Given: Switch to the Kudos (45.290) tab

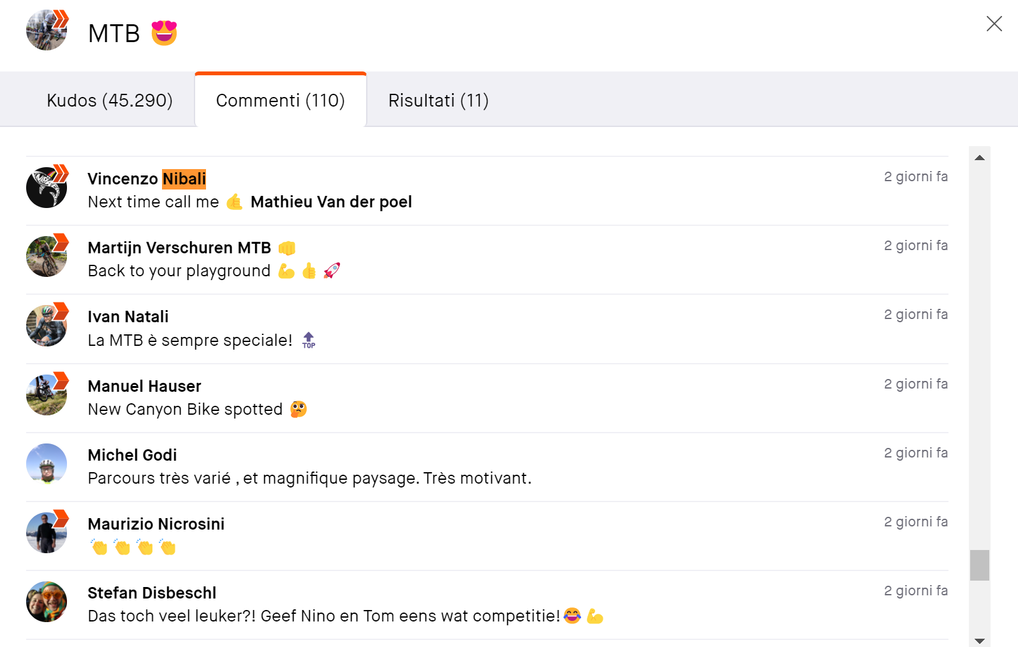Looking at the screenshot, I should tap(110, 101).
